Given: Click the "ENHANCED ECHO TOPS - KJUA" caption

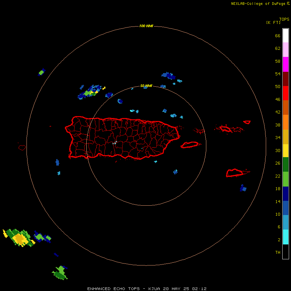Looking at the screenshot, I should point(124,289).
